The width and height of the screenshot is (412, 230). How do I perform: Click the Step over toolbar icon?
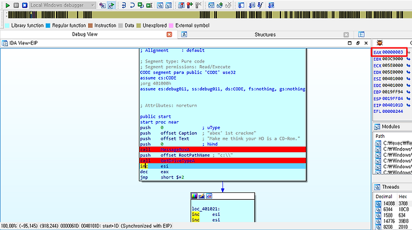[x=132, y=5]
